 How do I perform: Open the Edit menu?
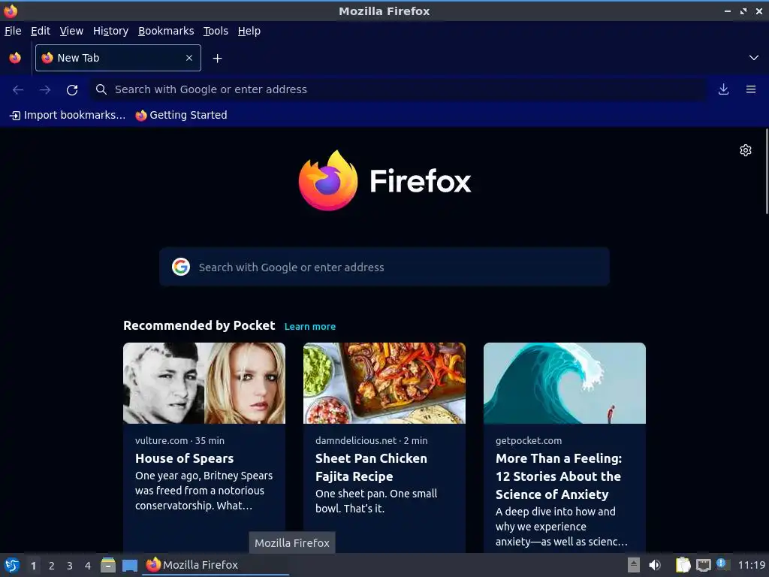[41, 31]
